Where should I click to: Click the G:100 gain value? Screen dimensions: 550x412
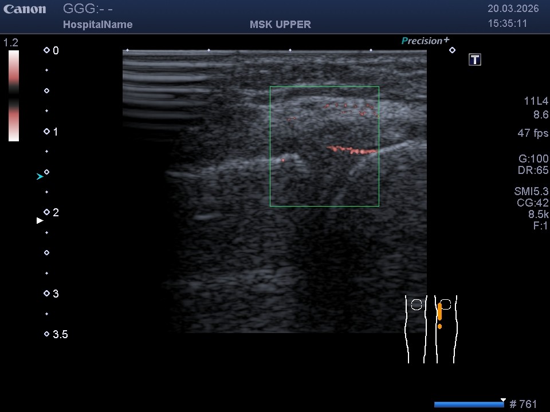533,159
